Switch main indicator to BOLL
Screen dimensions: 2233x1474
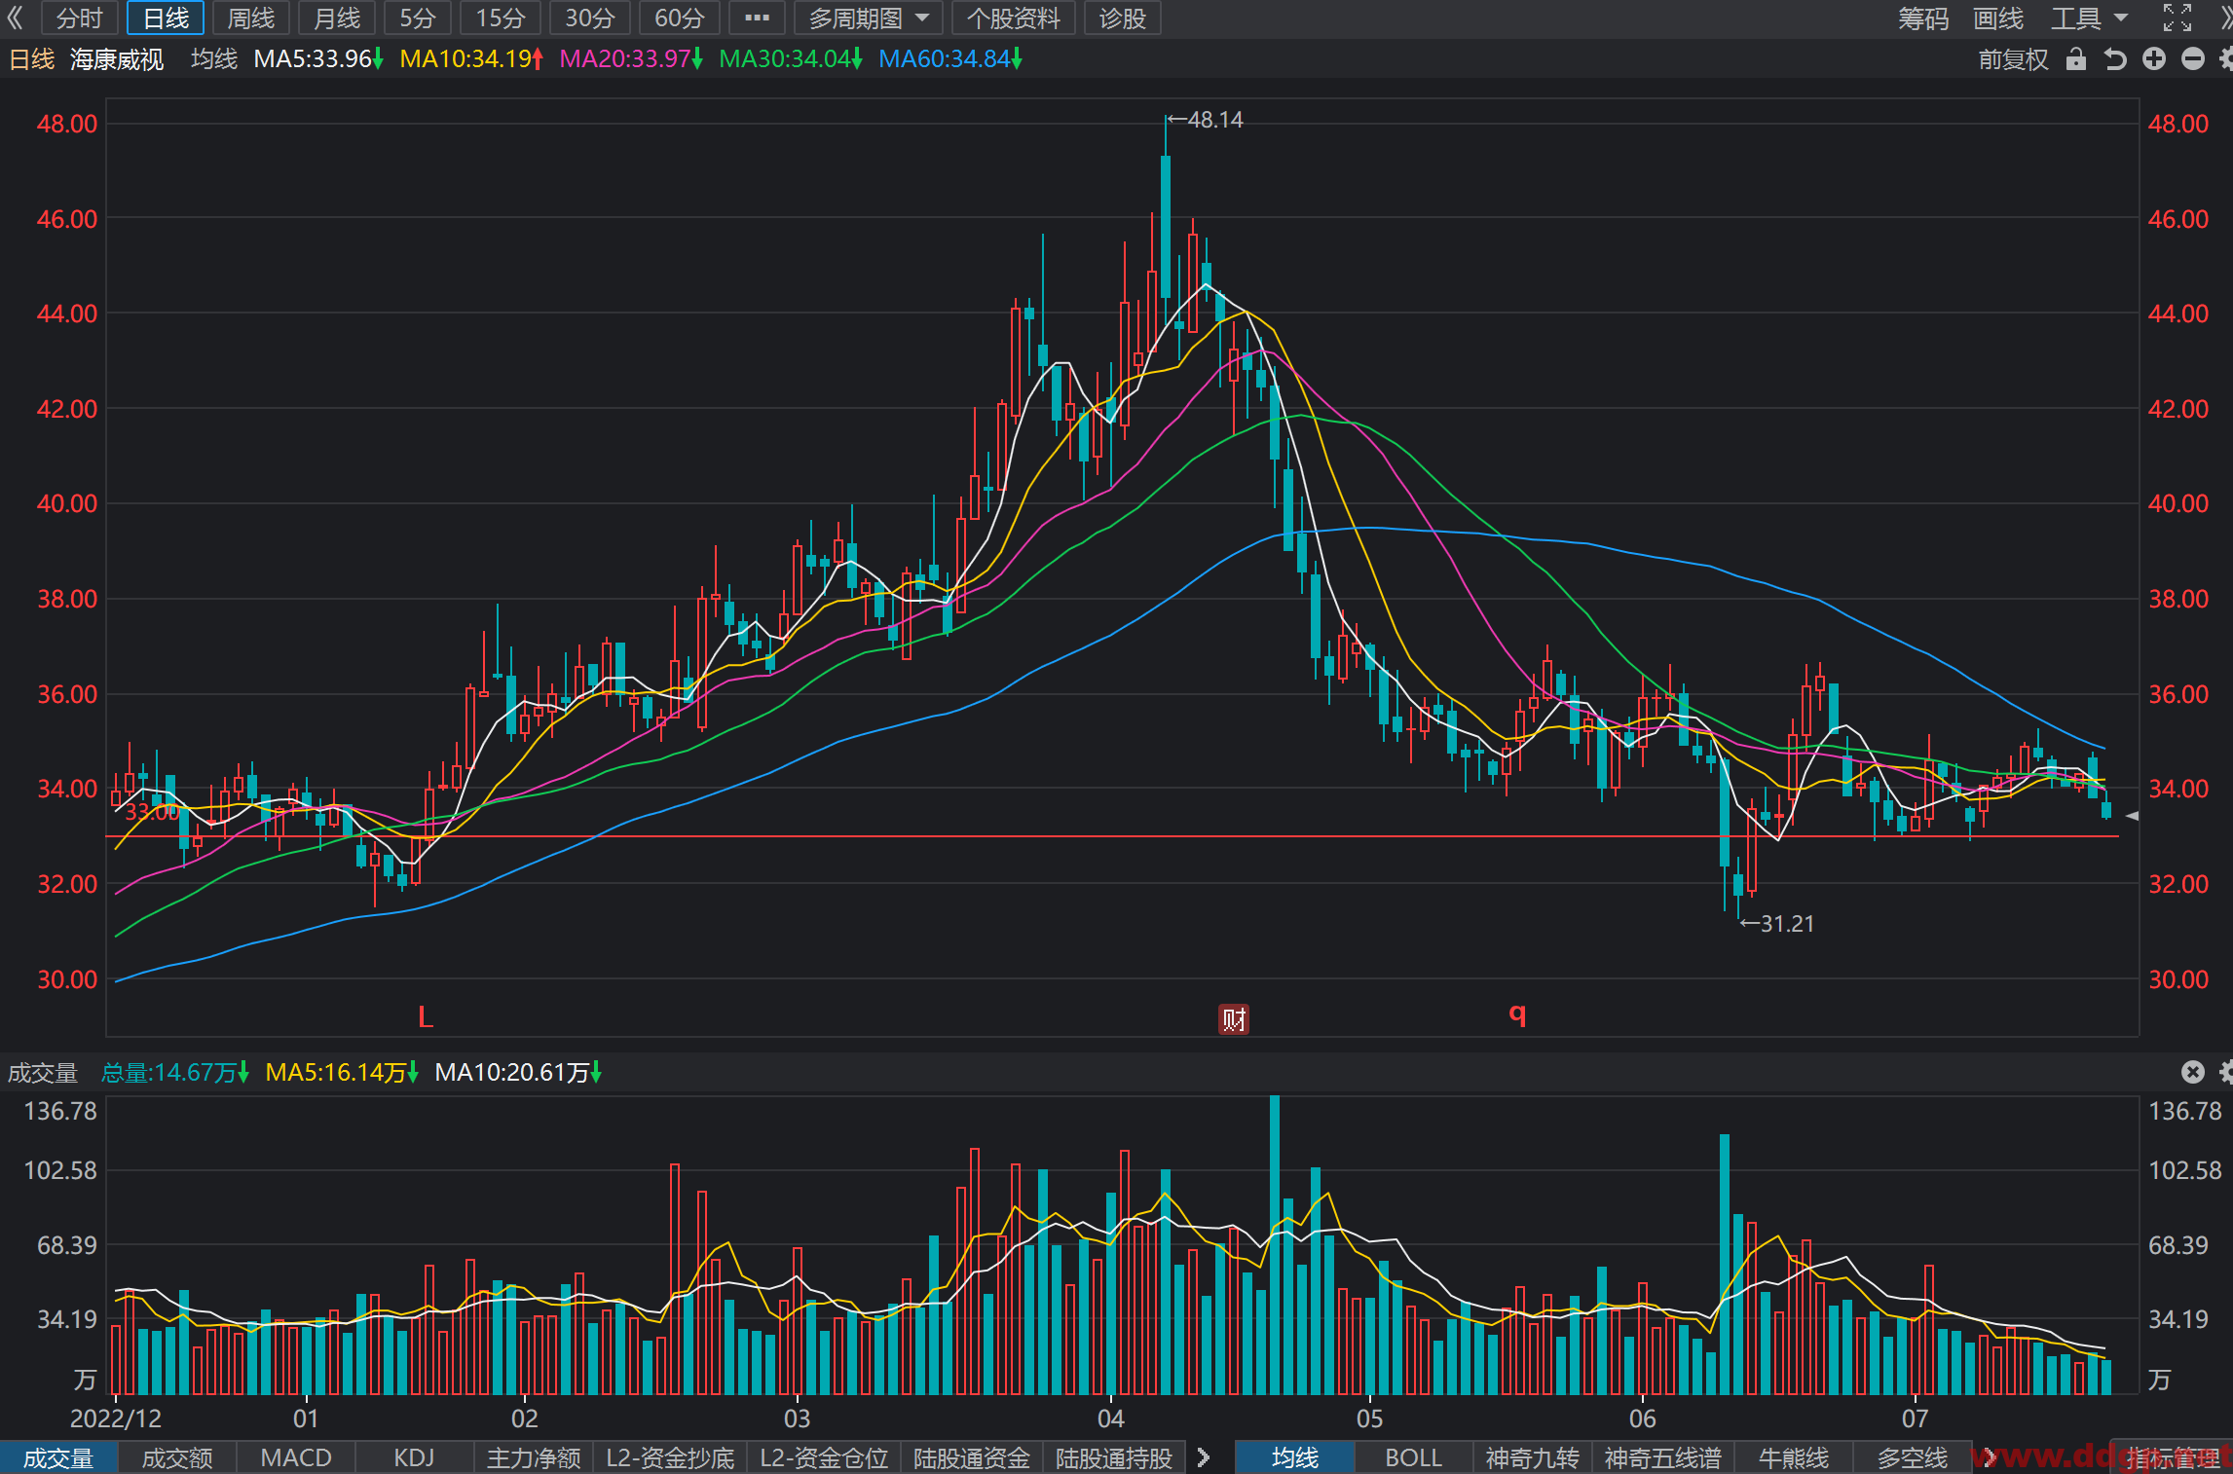pyautogui.click(x=1413, y=1457)
